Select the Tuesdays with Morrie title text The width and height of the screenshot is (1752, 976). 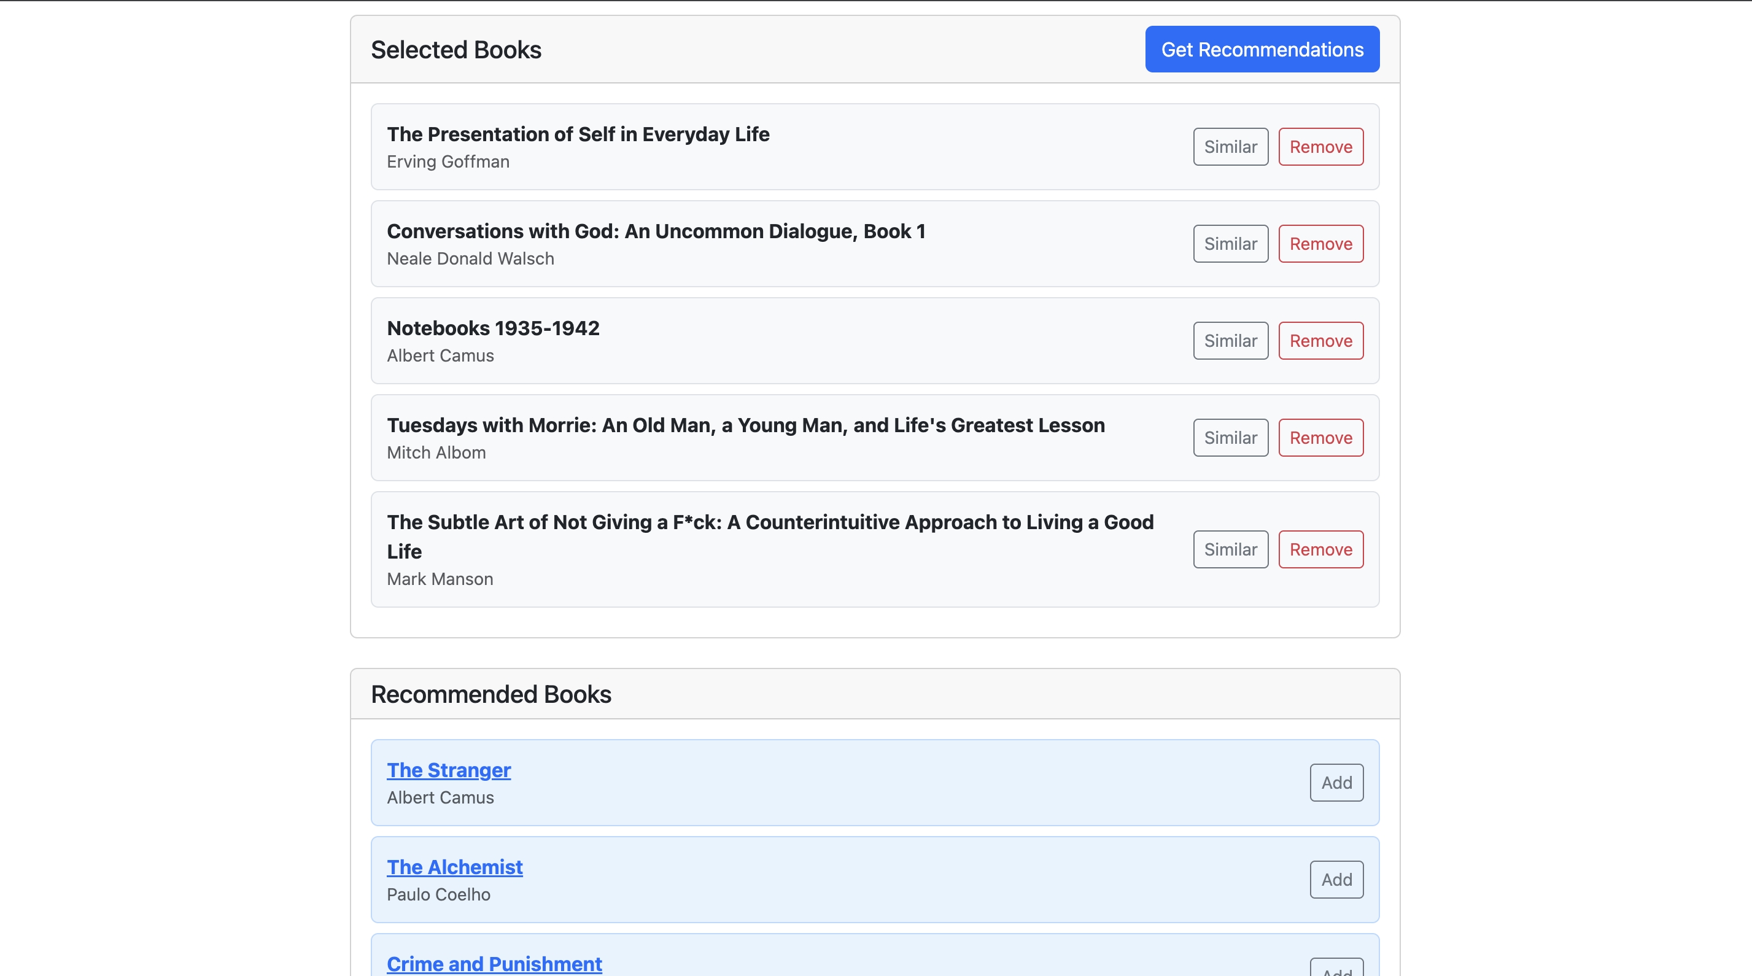(745, 425)
